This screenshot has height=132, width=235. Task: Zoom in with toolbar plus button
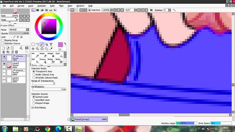119,10
